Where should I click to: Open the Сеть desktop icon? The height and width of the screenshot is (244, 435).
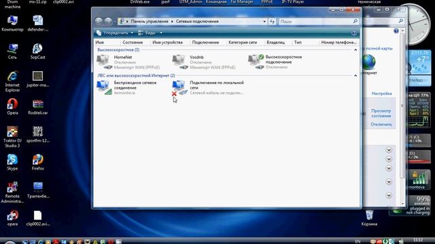click(12, 52)
